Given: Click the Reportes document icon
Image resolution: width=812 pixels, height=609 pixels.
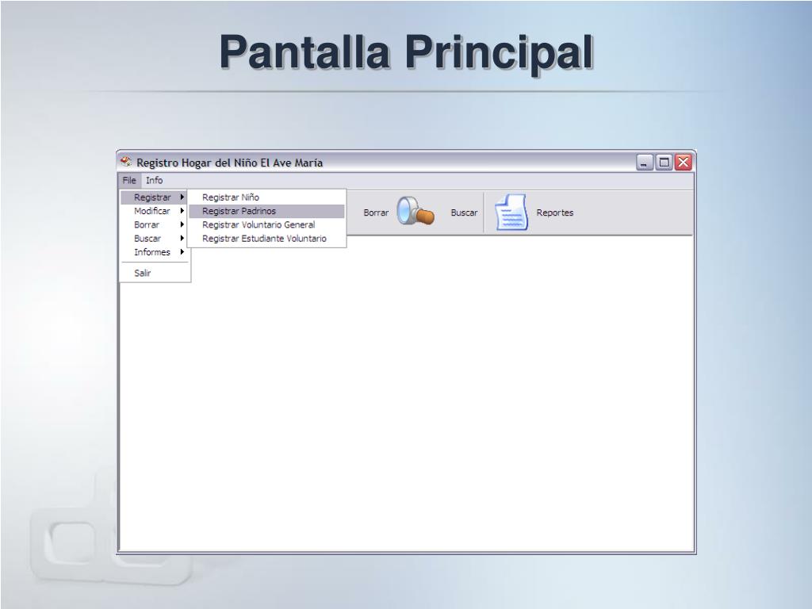Looking at the screenshot, I should [511, 213].
